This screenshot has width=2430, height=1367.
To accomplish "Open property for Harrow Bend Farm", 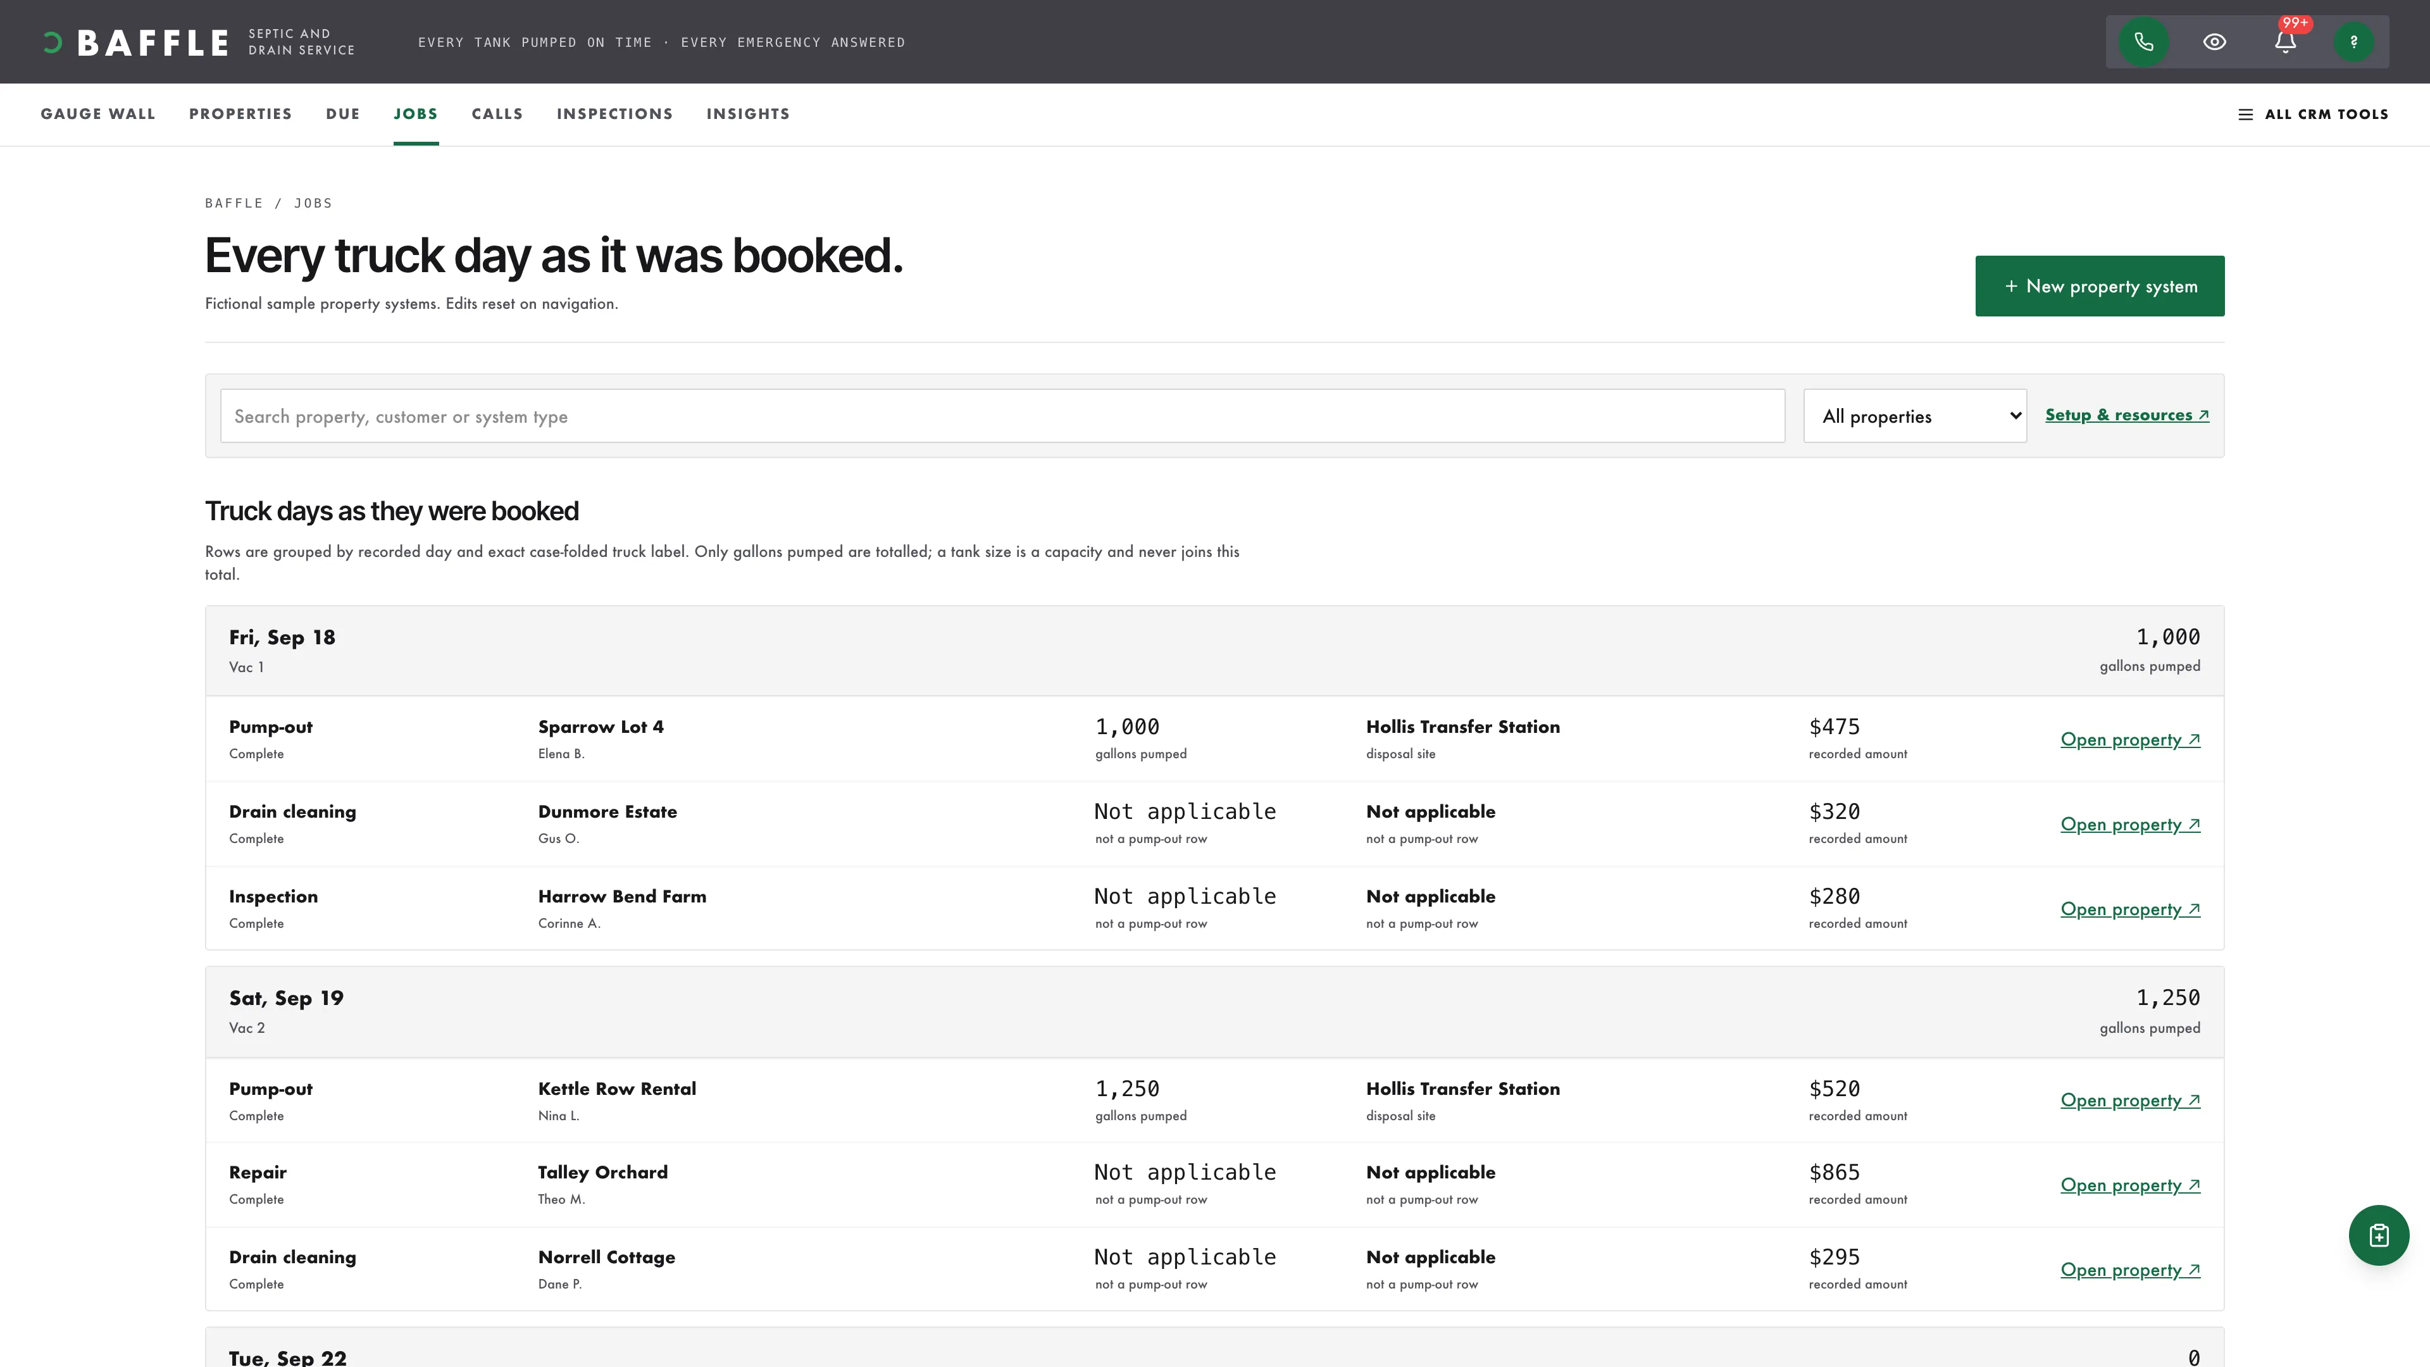I will pyautogui.click(x=2130, y=909).
